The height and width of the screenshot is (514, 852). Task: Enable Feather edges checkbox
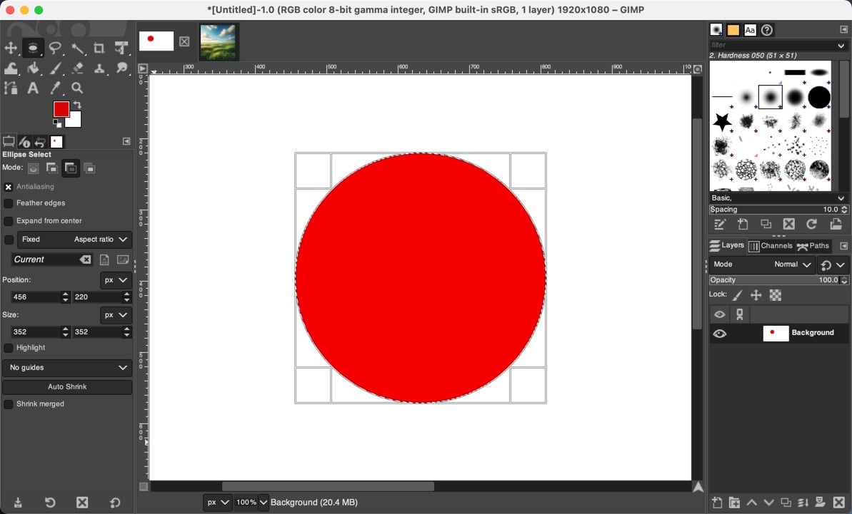point(8,203)
